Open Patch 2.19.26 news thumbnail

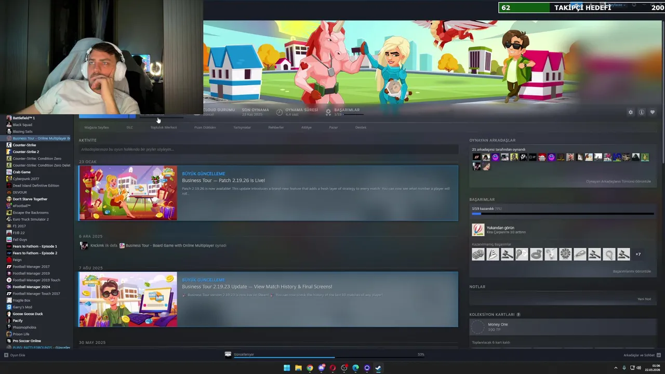[x=128, y=193]
